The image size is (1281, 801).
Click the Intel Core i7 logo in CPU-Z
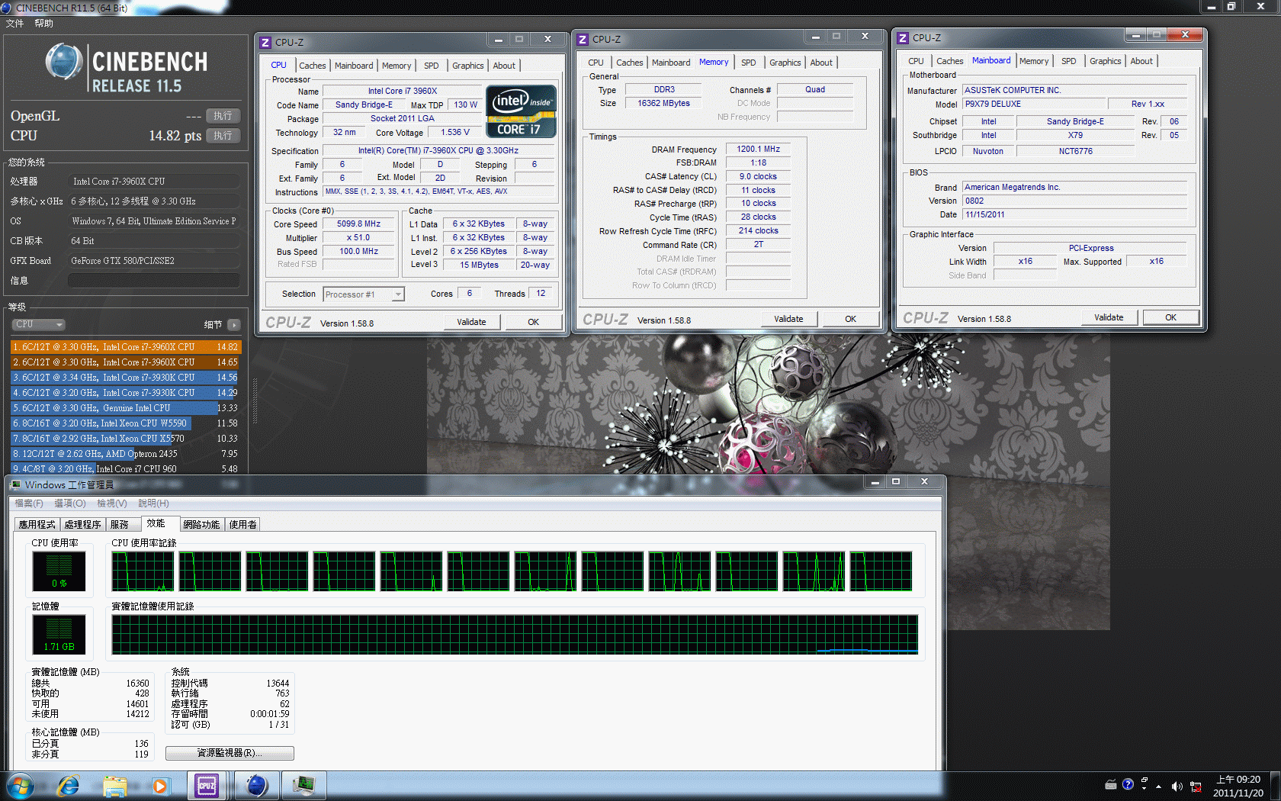521,111
